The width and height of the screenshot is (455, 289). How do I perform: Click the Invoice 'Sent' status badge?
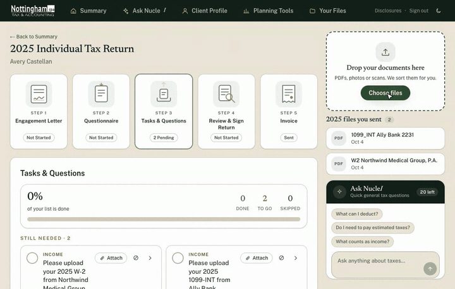pyautogui.click(x=289, y=138)
